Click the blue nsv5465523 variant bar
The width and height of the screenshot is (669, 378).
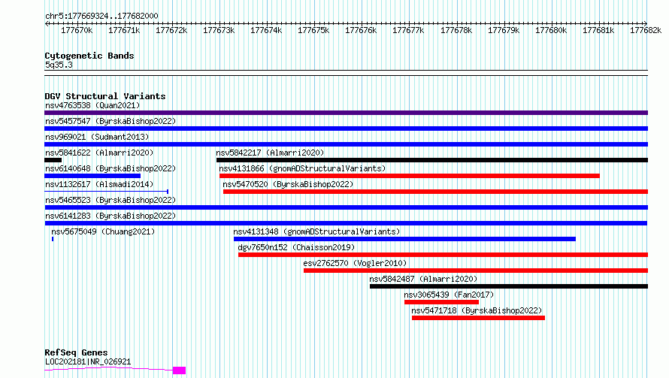(346, 207)
